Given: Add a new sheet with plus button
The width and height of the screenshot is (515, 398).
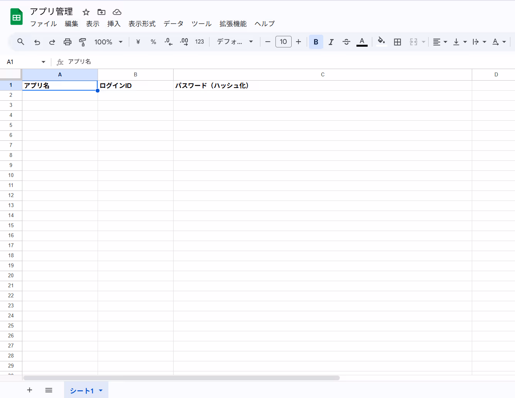Looking at the screenshot, I should click(x=29, y=390).
